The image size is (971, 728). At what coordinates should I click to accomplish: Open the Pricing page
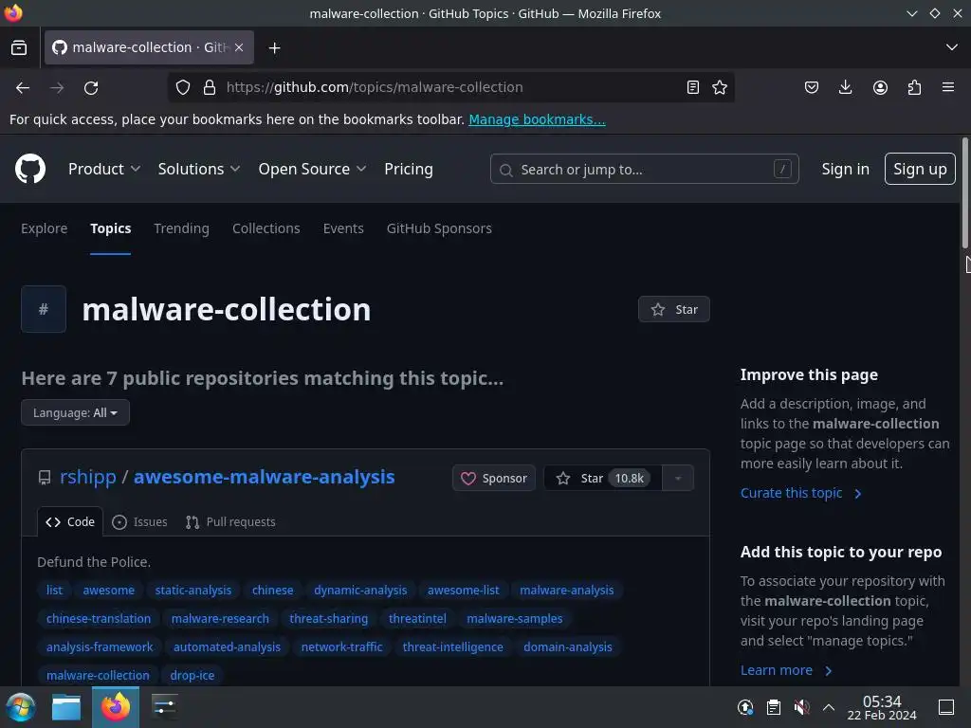click(x=408, y=169)
